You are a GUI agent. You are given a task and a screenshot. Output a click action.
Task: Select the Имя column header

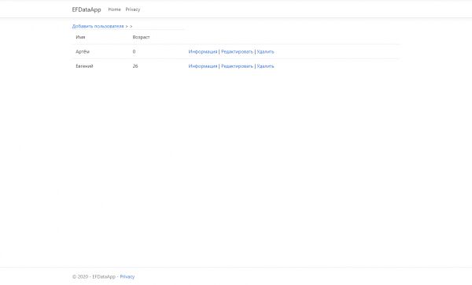[80, 37]
